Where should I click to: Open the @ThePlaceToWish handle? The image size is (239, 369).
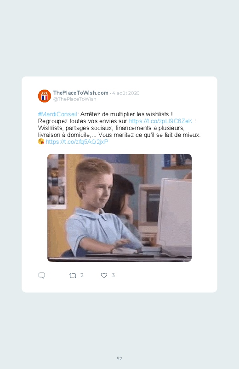click(74, 99)
